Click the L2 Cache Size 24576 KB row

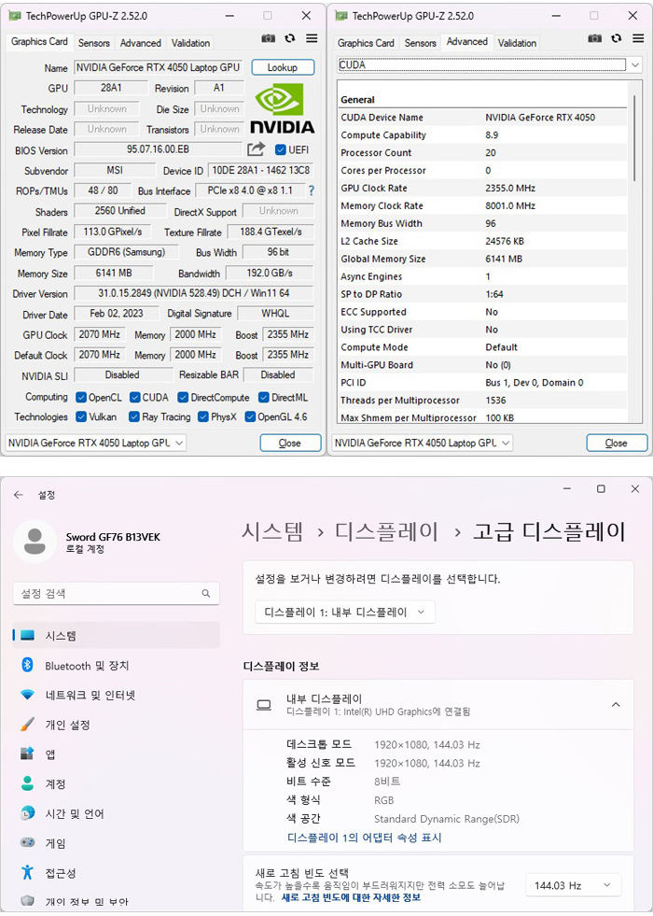point(483,241)
